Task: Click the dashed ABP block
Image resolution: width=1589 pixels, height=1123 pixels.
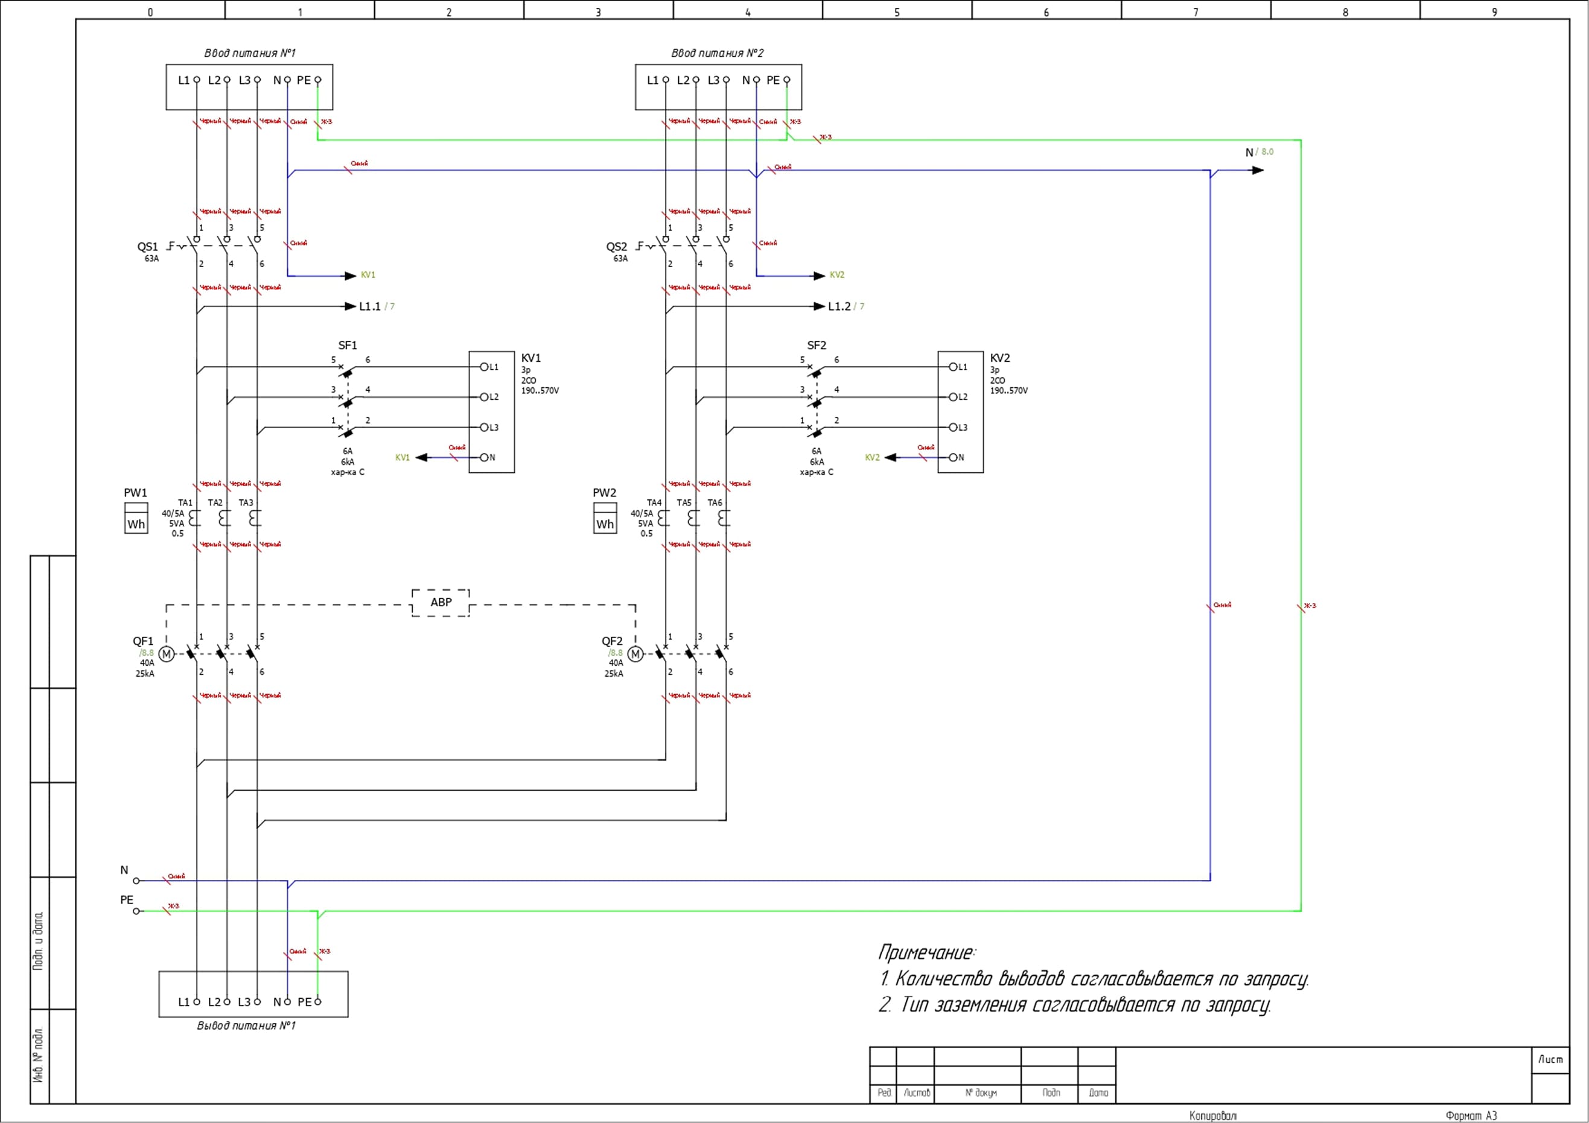Action: pyautogui.click(x=441, y=603)
